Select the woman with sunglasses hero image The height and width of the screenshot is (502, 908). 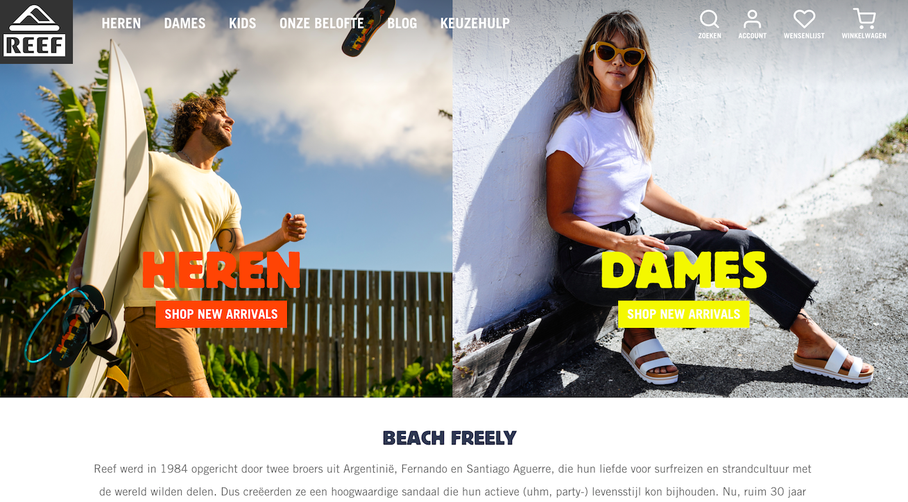(x=680, y=199)
